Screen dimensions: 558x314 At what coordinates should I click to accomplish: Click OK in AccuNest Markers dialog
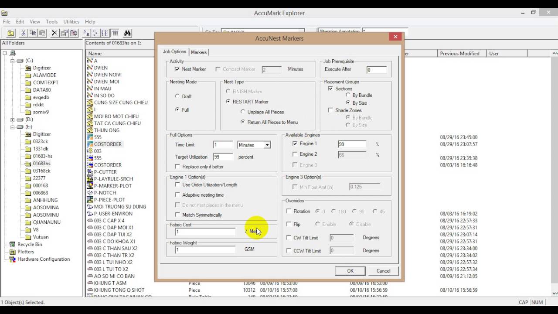(x=350, y=271)
